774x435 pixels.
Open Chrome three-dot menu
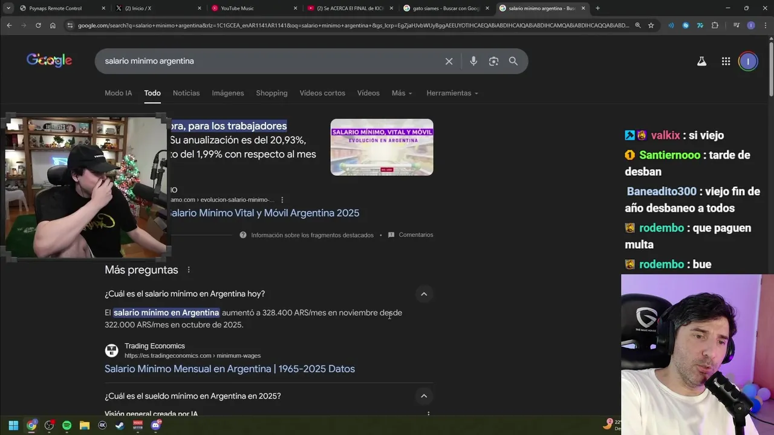pyautogui.click(x=764, y=25)
